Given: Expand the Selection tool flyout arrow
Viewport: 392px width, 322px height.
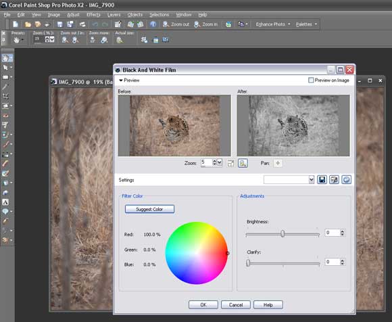Looking at the screenshot, I should pyautogui.click(x=11, y=77).
